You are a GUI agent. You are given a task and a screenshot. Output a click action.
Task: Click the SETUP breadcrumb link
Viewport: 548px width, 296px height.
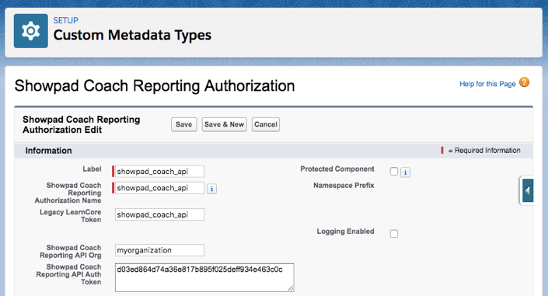coord(66,20)
